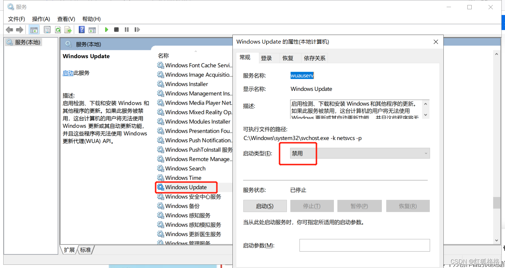Click the gear icon beside Windows 感知服务
505x268 pixels.
coord(160,215)
